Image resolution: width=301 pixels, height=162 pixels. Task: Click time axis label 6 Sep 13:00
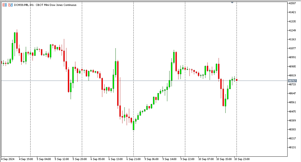point(115,159)
